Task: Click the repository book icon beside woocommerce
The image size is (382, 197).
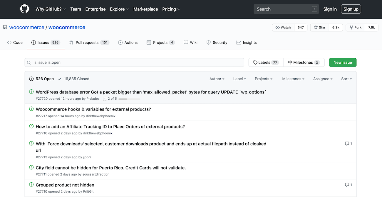Action: tap(5, 27)
